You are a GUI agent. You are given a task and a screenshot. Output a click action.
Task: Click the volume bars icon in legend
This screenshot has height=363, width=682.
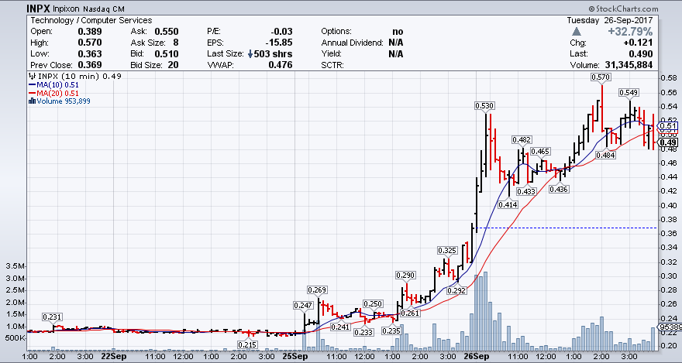[x=30, y=101]
